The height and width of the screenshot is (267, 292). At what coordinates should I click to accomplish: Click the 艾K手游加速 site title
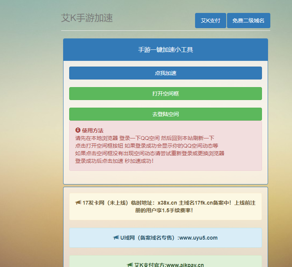(x=87, y=18)
